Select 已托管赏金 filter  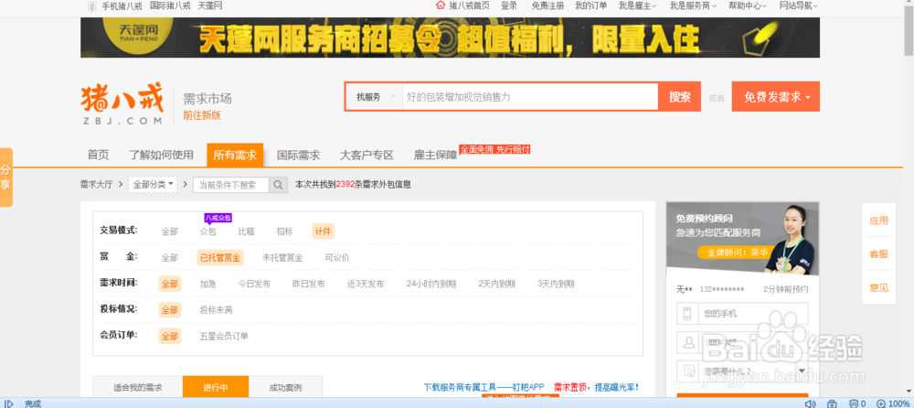coord(220,257)
